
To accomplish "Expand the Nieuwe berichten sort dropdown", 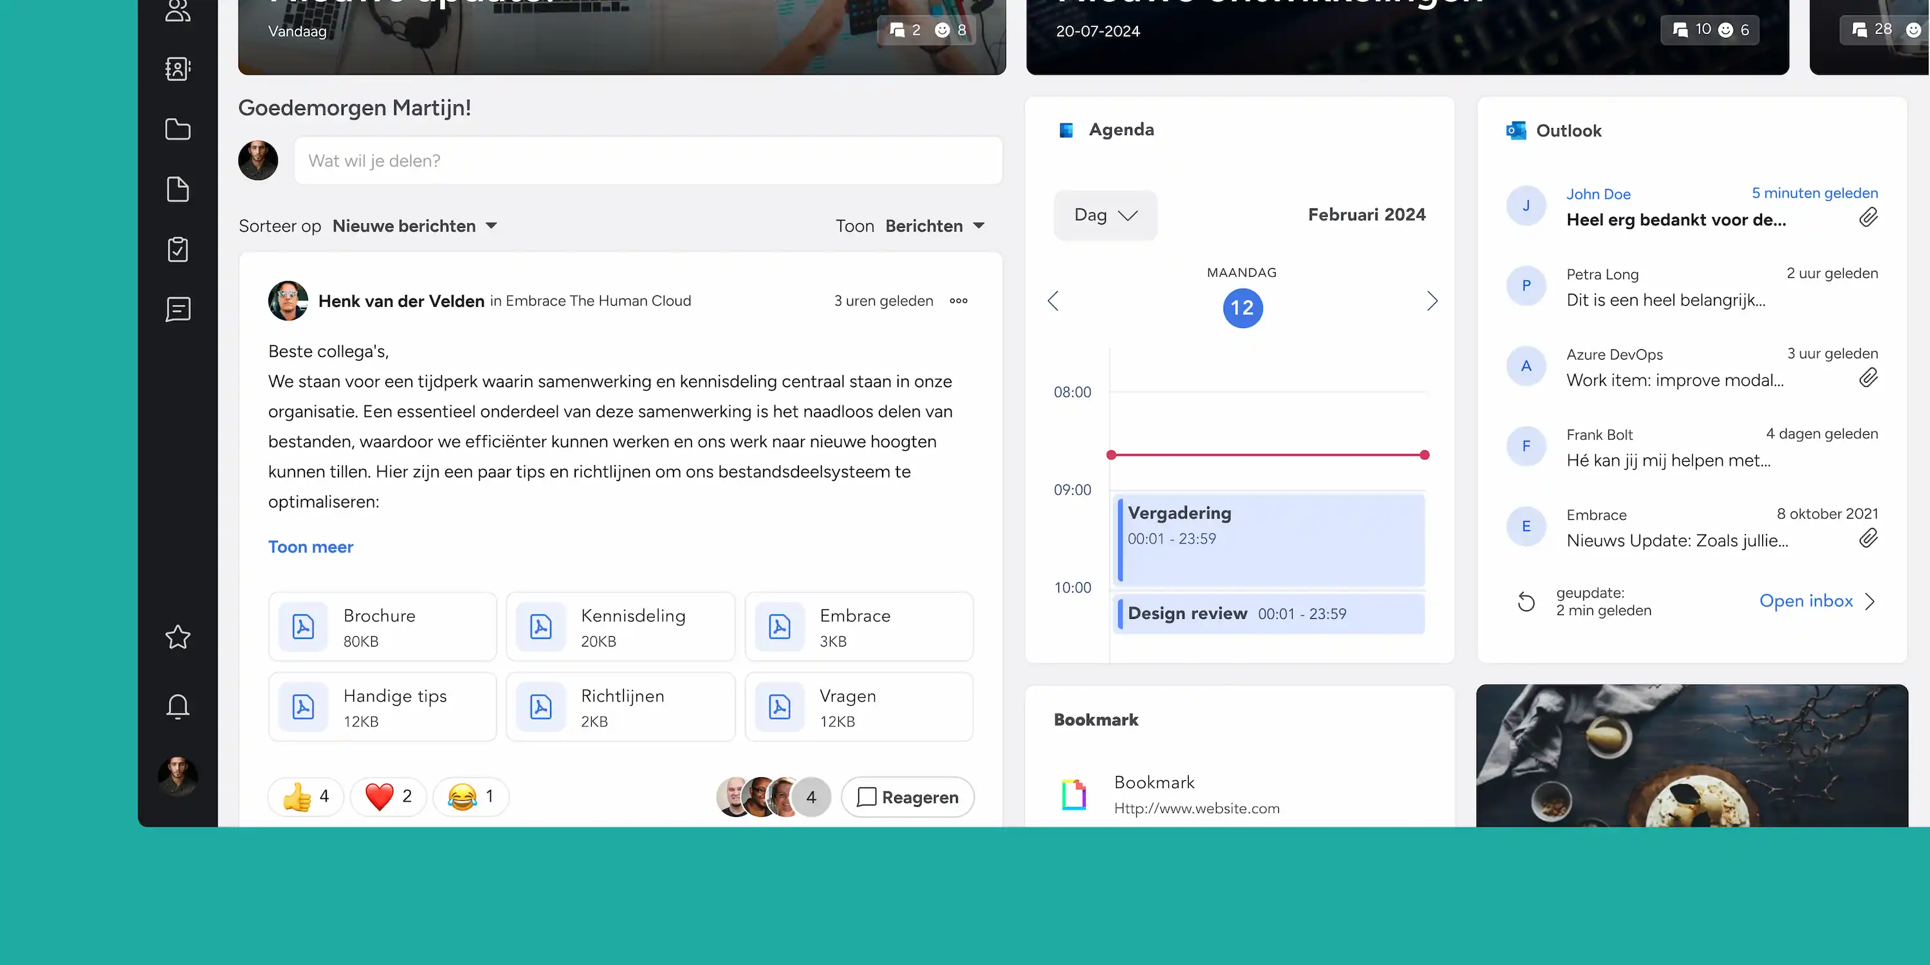I will tap(415, 226).
